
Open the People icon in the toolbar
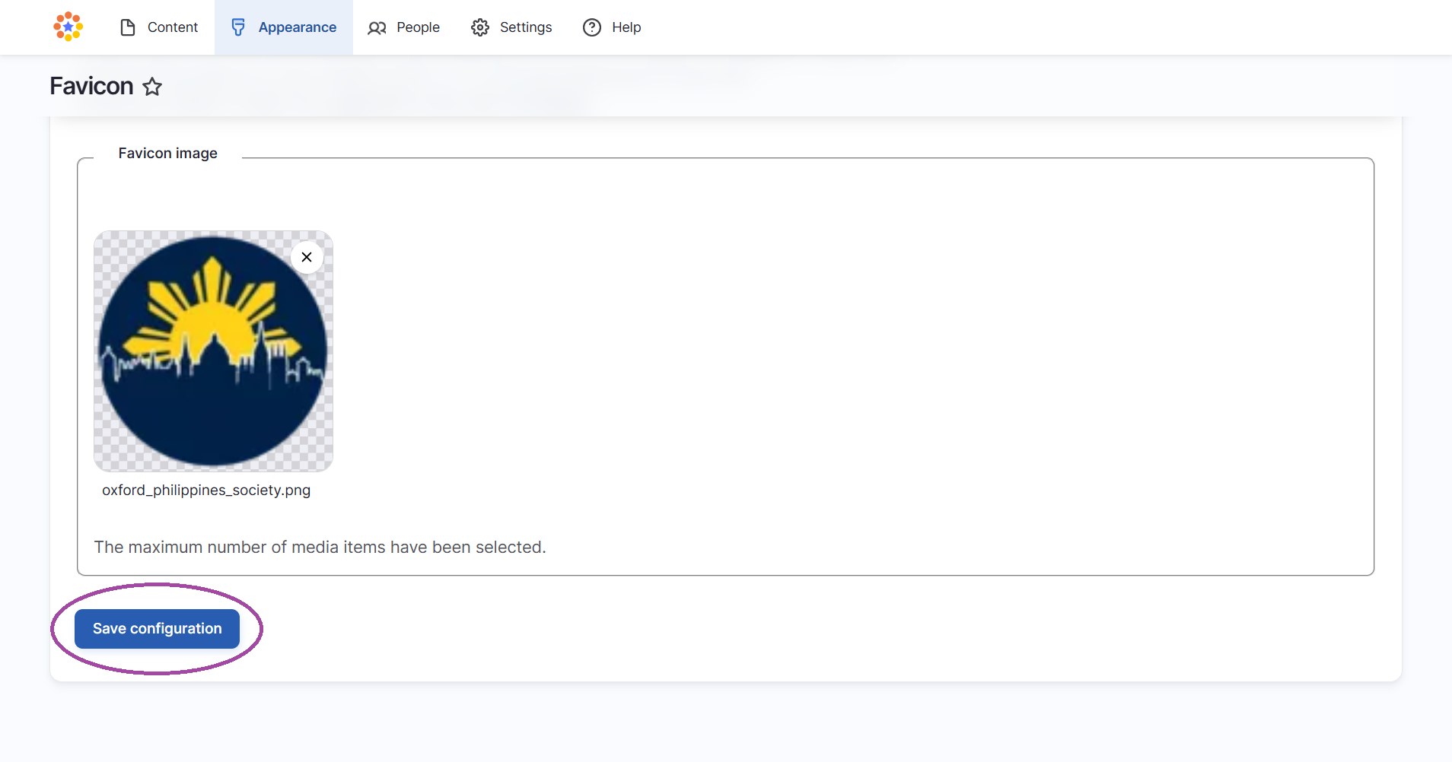tap(377, 27)
